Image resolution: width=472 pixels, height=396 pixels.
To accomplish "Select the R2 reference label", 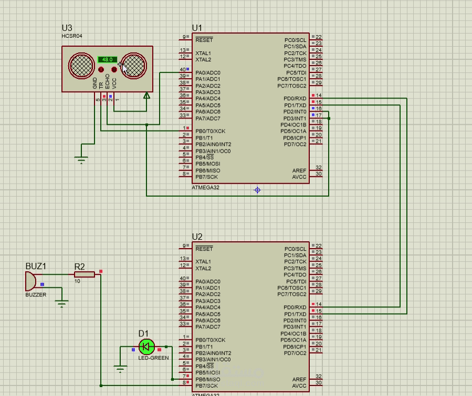I will pyautogui.click(x=79, y=266).
